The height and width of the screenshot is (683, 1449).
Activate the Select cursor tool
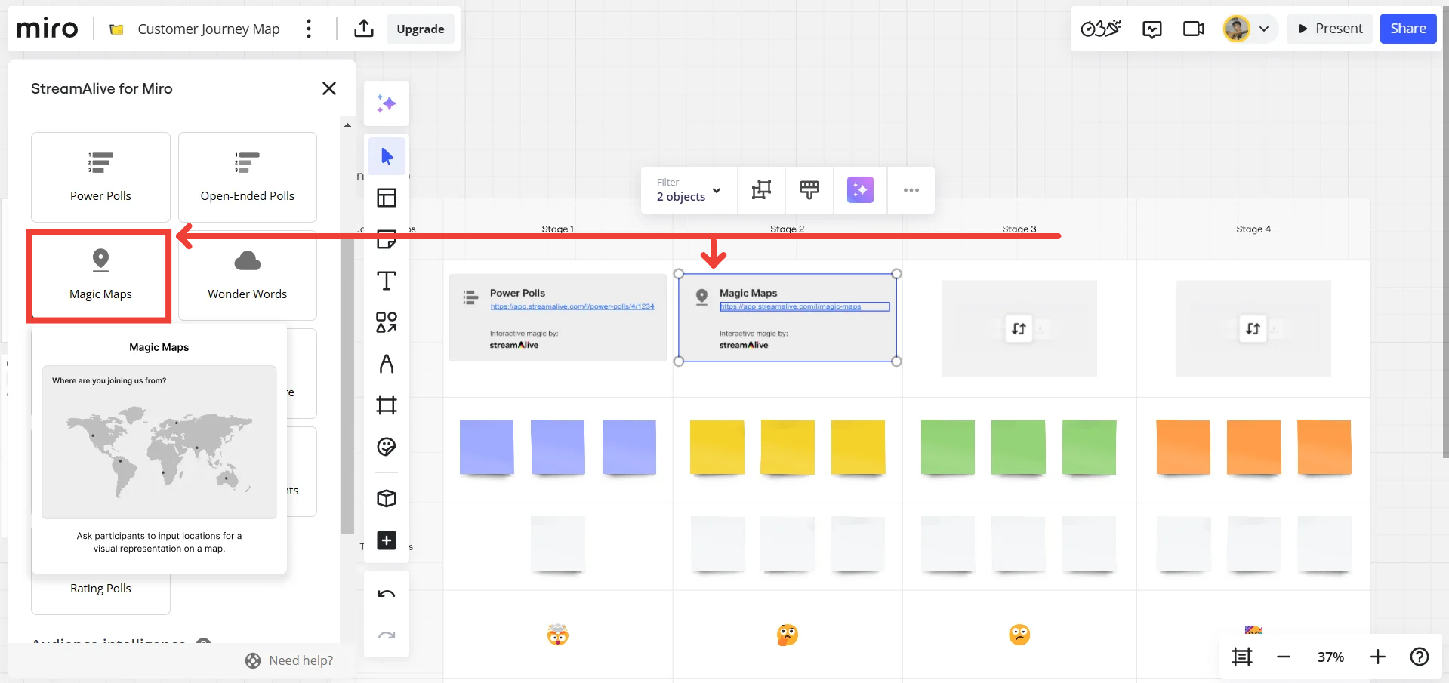[x=387, y=156]
